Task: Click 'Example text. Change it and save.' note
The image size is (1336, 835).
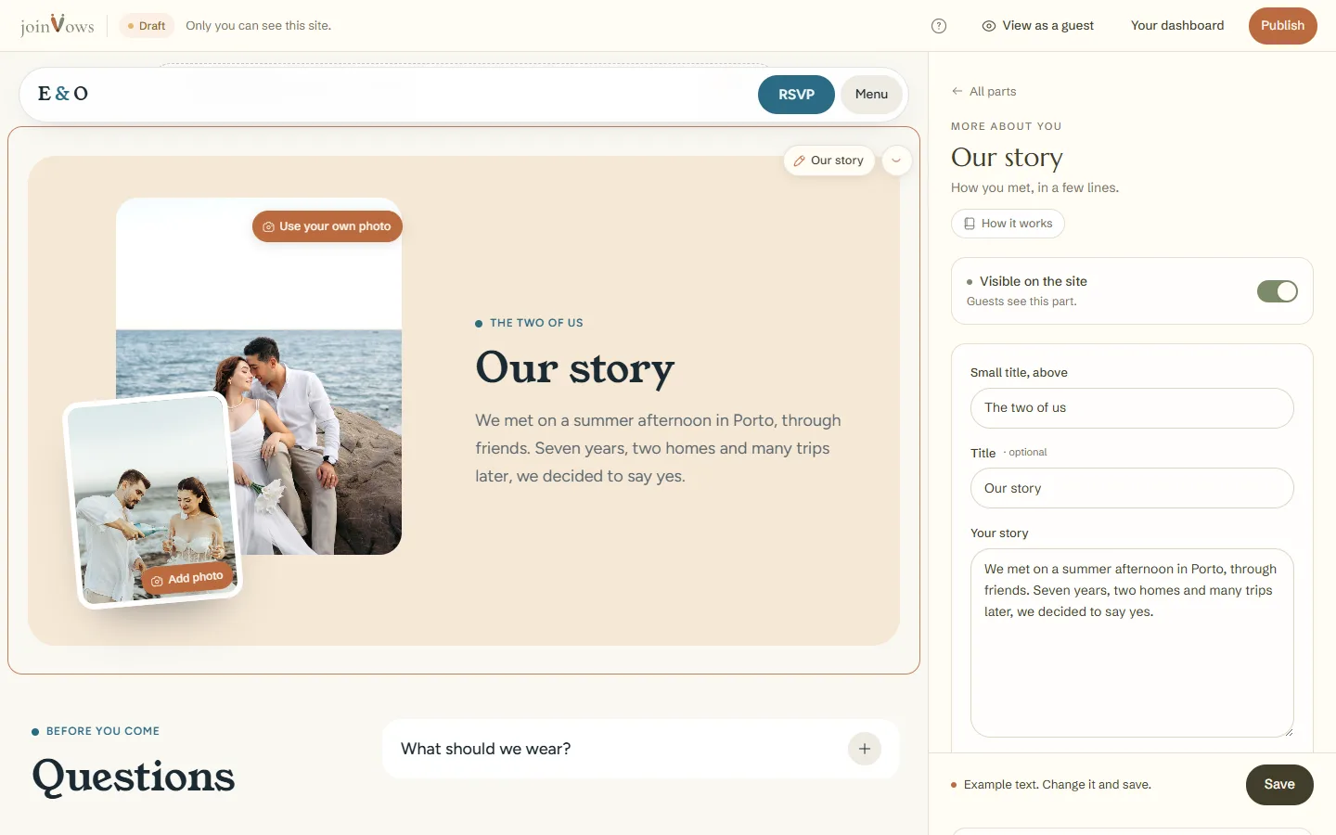Action: 1058,785
